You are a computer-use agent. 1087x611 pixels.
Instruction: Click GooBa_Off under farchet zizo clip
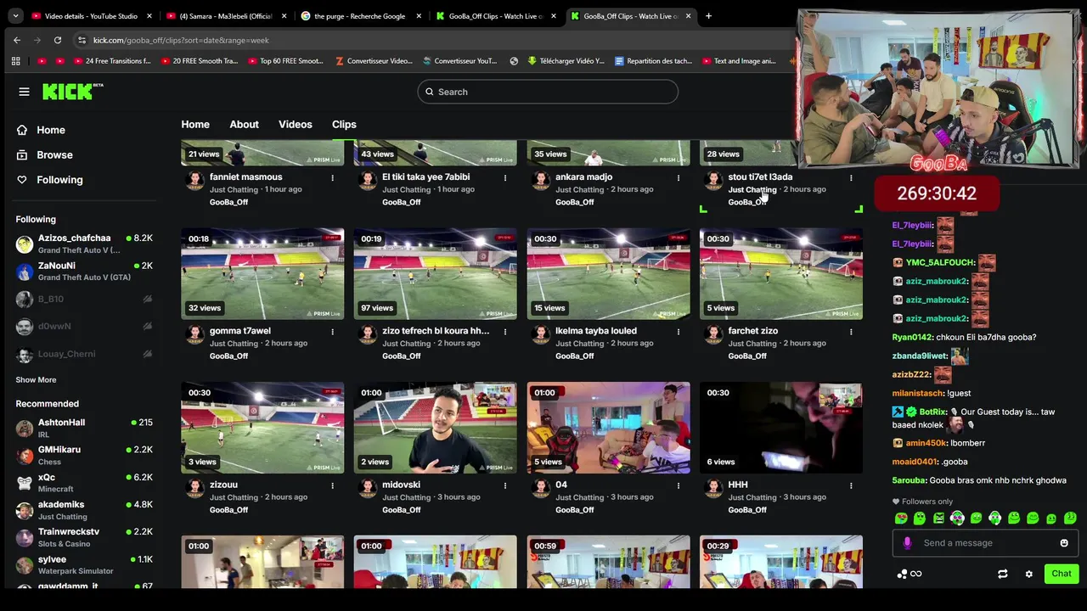tap(747, 356)
